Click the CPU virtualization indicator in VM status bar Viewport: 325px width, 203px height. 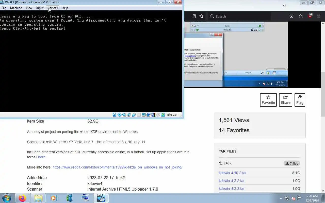[153, 115]
